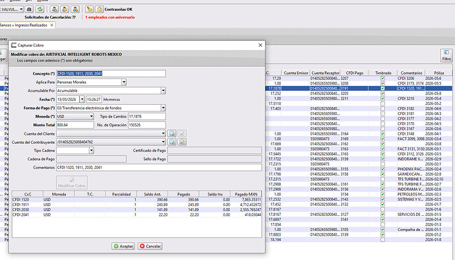
Task: Toggle Timbrado checkbox for CFDI Pago 3207 row
Action: [x=382, y=79]
